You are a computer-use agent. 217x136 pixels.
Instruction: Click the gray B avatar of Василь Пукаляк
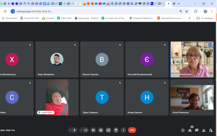coord(102,59)
